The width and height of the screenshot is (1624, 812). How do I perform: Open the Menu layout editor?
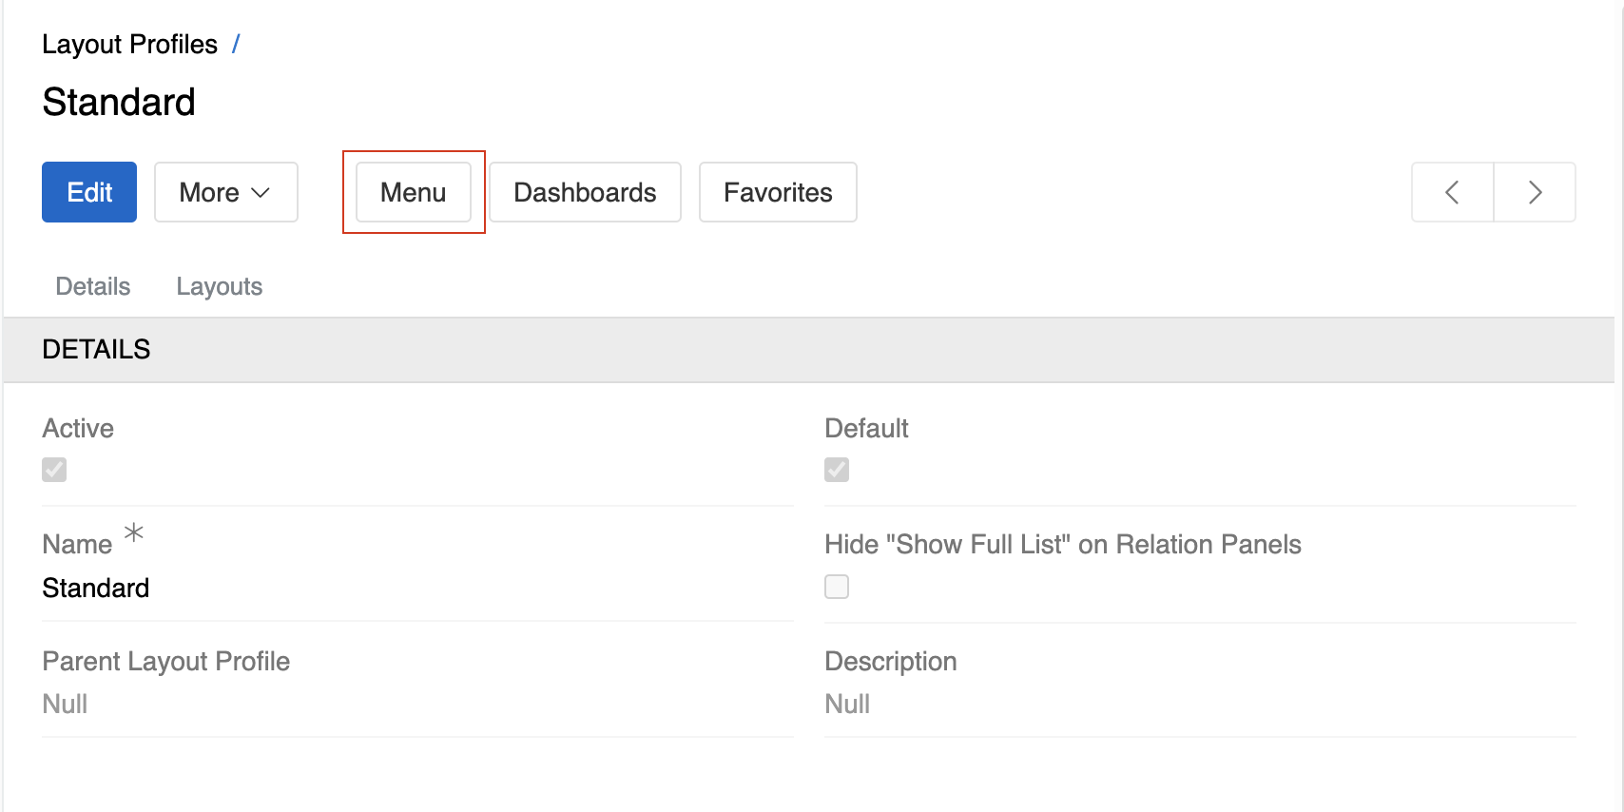click(413, 192)
